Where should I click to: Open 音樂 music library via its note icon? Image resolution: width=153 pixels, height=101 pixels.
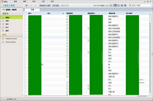3,21
